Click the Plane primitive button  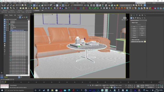pyautogui.click(x=142, y=35)
